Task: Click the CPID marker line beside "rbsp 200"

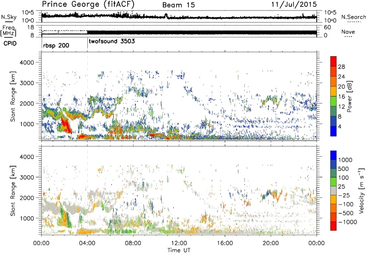Action: 42,43
